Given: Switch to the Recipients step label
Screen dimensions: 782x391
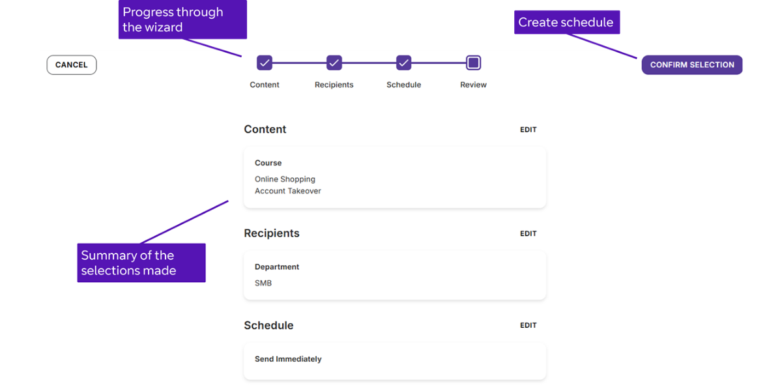Looking at the screenshot, I should (334, 84).
